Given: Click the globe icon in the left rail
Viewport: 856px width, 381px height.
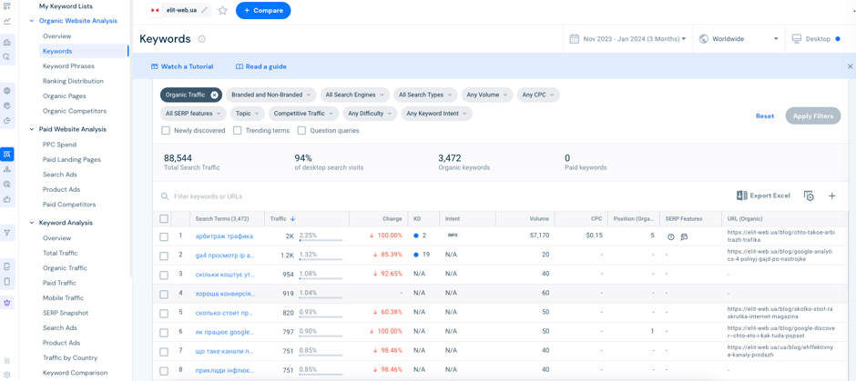Looking at the screenshot, I should (x=6, y=91).
